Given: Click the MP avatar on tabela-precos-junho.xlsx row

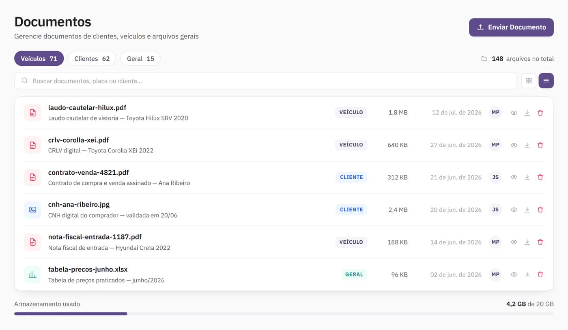Looking at the screenshot, I should [495, 274].
